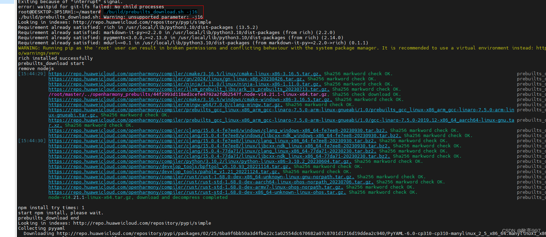
Task: Click the 'rich installed successfully' line
Action: click(55, 58)
